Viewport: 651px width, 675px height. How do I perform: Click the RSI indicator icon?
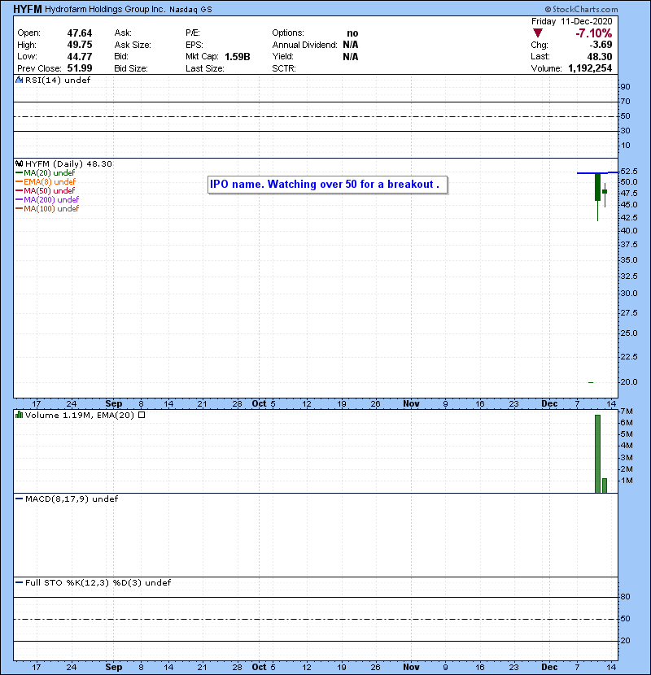(x=19, y=80)
